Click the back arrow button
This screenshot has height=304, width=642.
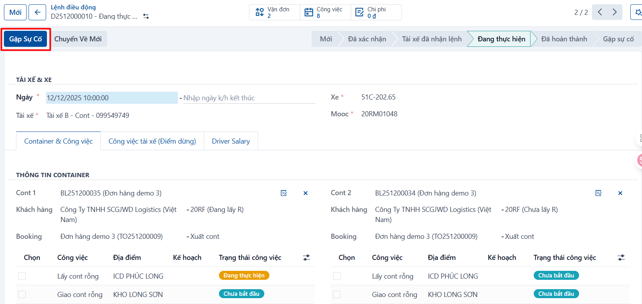pos(38,12)
